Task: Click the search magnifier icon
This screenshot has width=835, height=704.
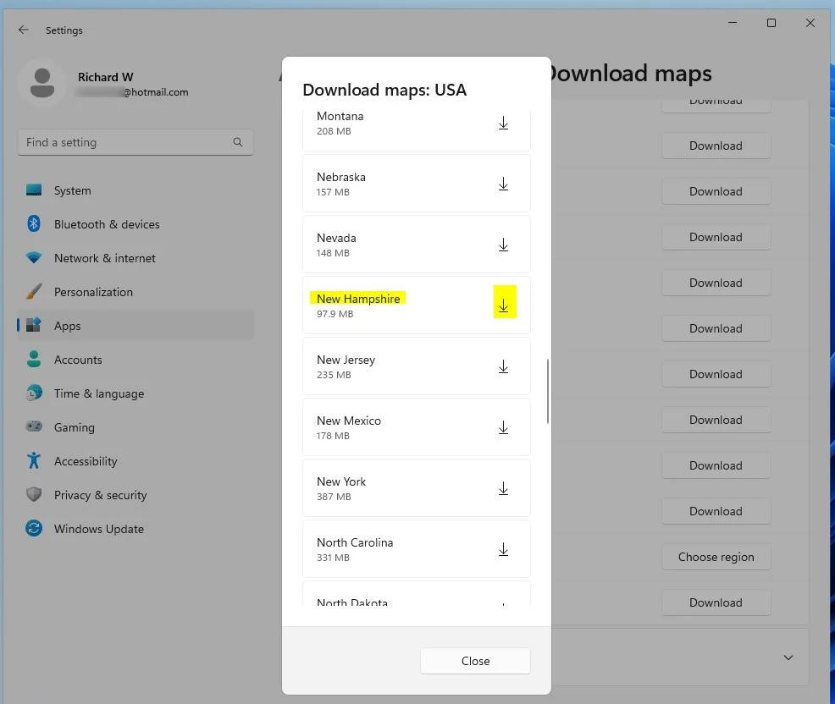Action: tap(238, 142)
